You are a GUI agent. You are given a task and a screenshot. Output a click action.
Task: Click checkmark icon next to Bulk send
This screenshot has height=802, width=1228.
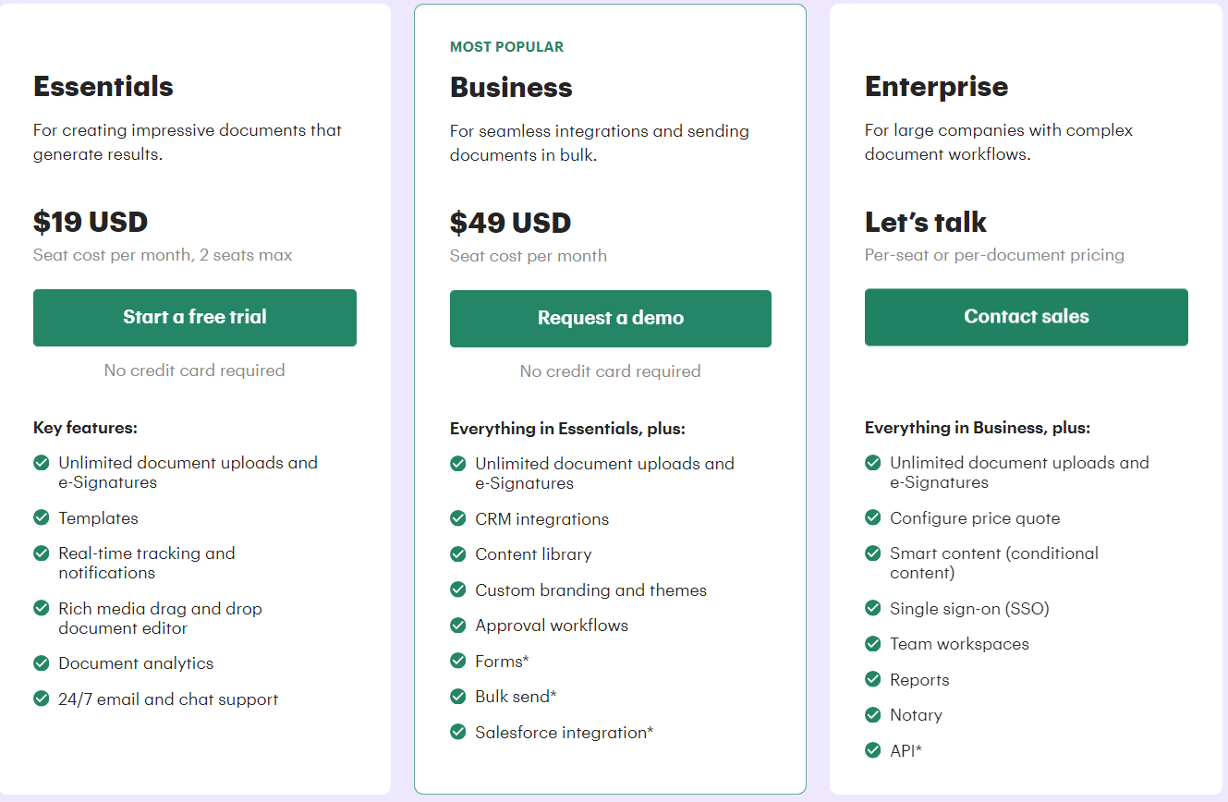[x=457, y=696]
